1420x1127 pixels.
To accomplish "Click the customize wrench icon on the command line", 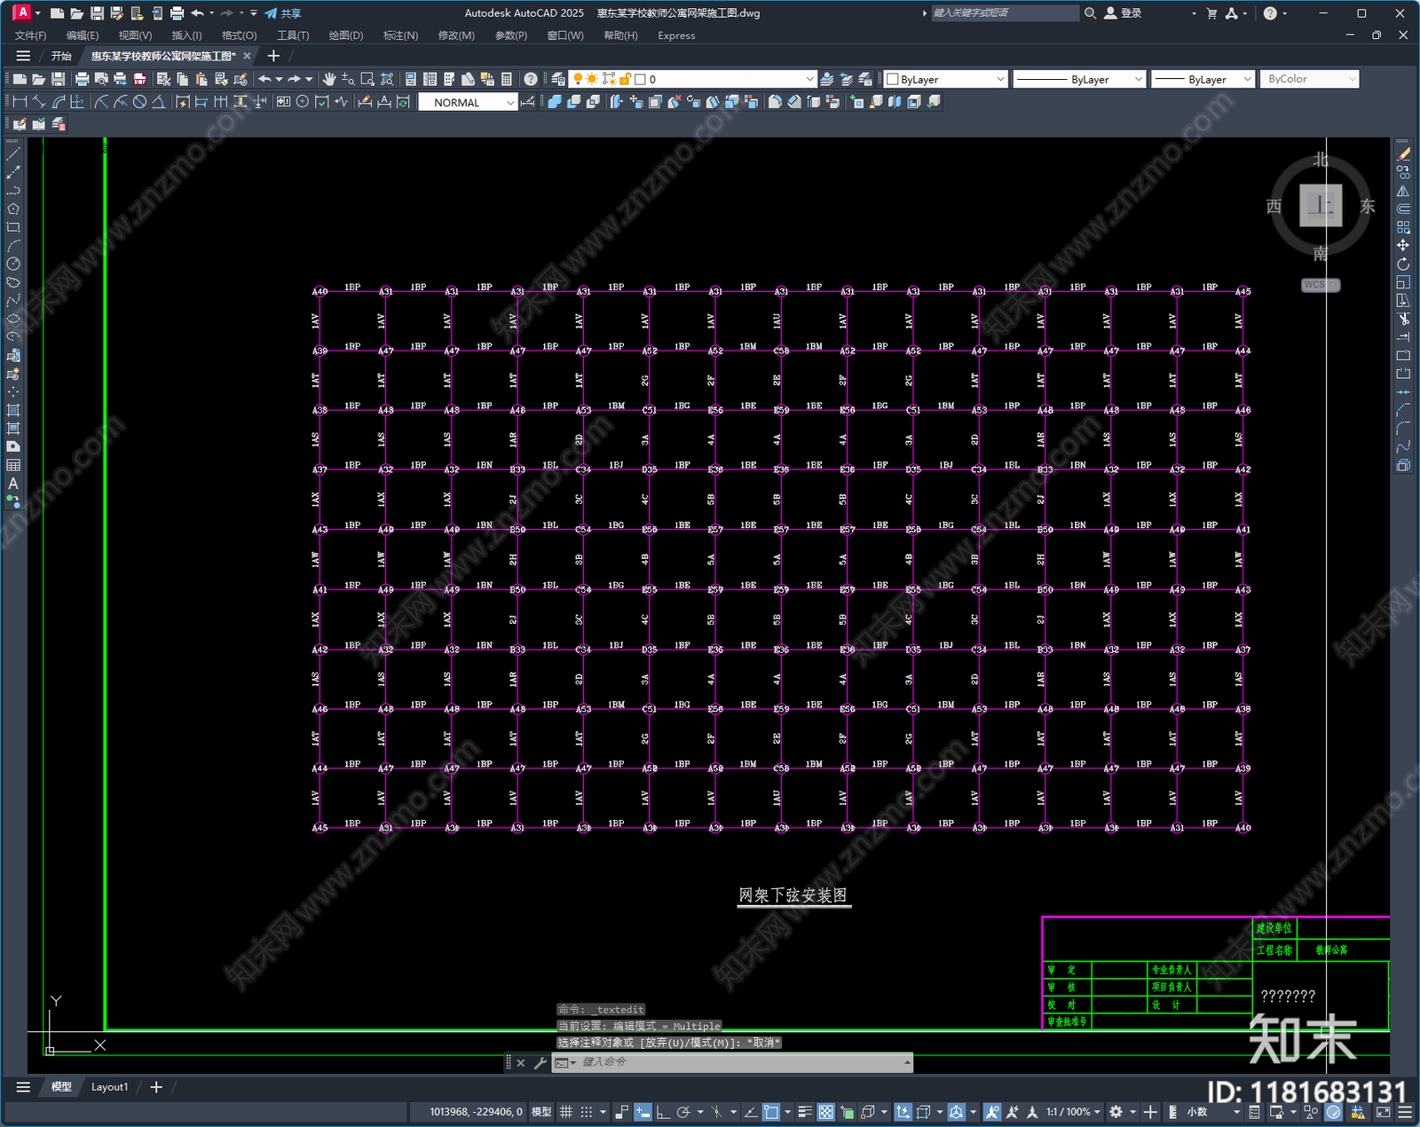I will pyautogui.click(x=540, y=1062).
